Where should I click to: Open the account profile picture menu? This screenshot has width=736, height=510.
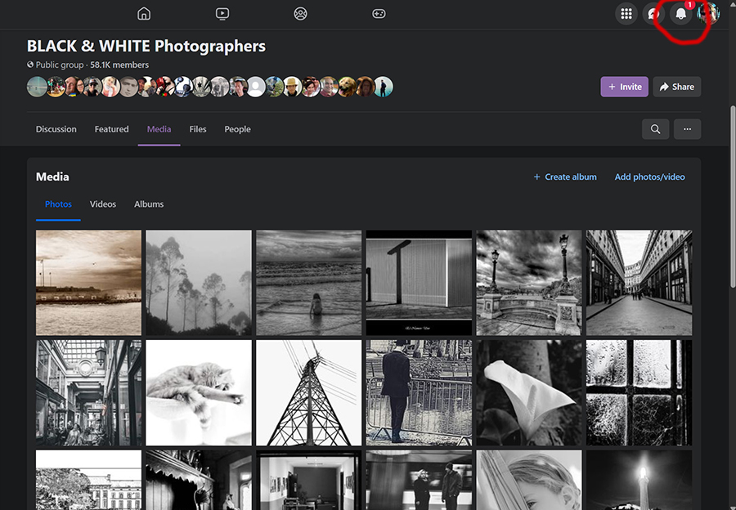pos(708,14)
